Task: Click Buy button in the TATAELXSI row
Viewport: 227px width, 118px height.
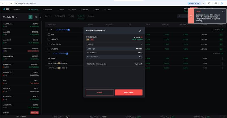Action: click(221, 49)
